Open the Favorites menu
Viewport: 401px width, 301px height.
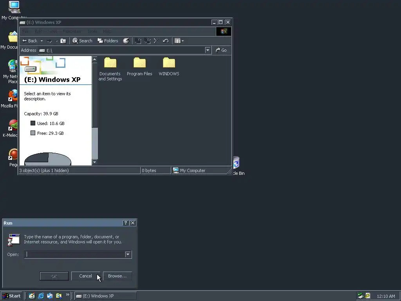72,31
